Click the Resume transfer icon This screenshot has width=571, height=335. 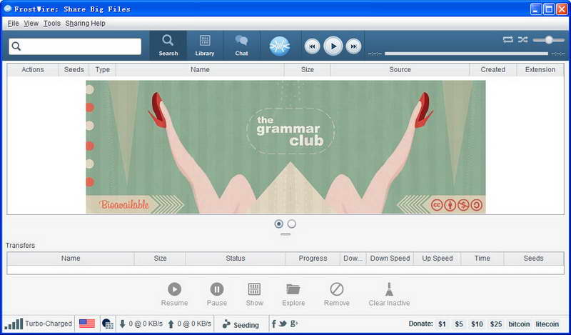[x=174, y=289]
